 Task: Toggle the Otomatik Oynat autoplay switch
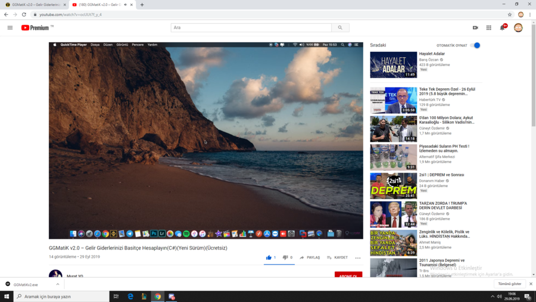475,45
